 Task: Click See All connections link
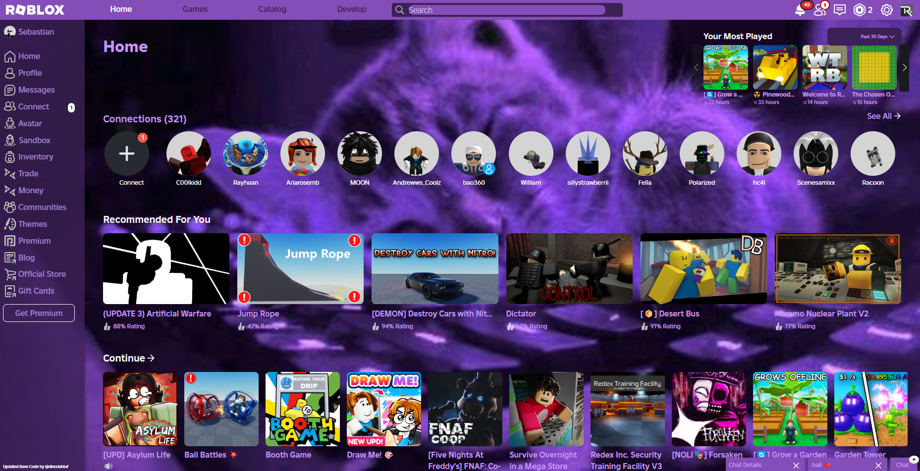(x=883, y=116)
